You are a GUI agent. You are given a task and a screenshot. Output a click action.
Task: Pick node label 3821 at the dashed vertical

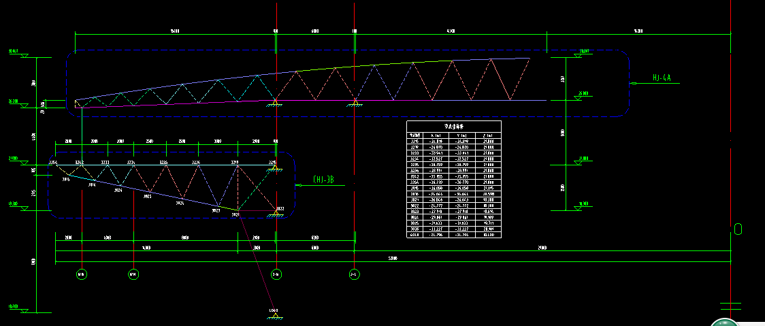pos(235,215)
